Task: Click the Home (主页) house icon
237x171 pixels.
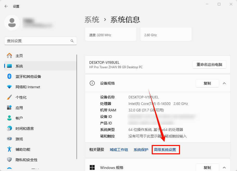Action: point(9,56)
